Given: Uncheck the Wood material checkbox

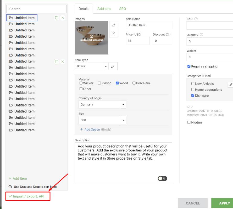Looking at the screenshot, I should (117, 83).
